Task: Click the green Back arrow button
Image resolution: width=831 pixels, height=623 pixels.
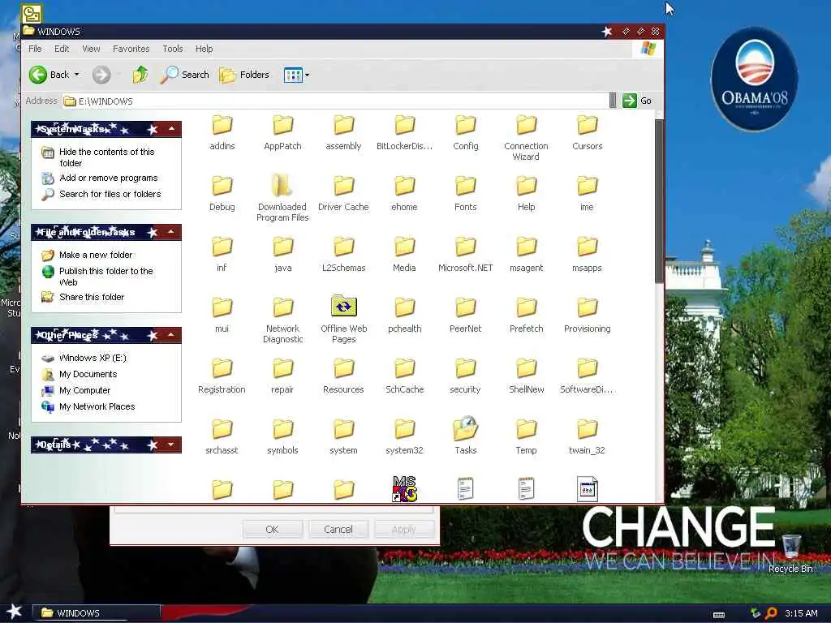Action: point(38,75)
